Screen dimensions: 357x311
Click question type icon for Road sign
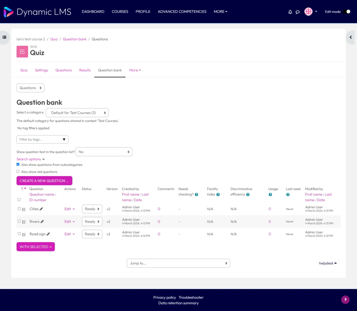[x=24, y=235]
